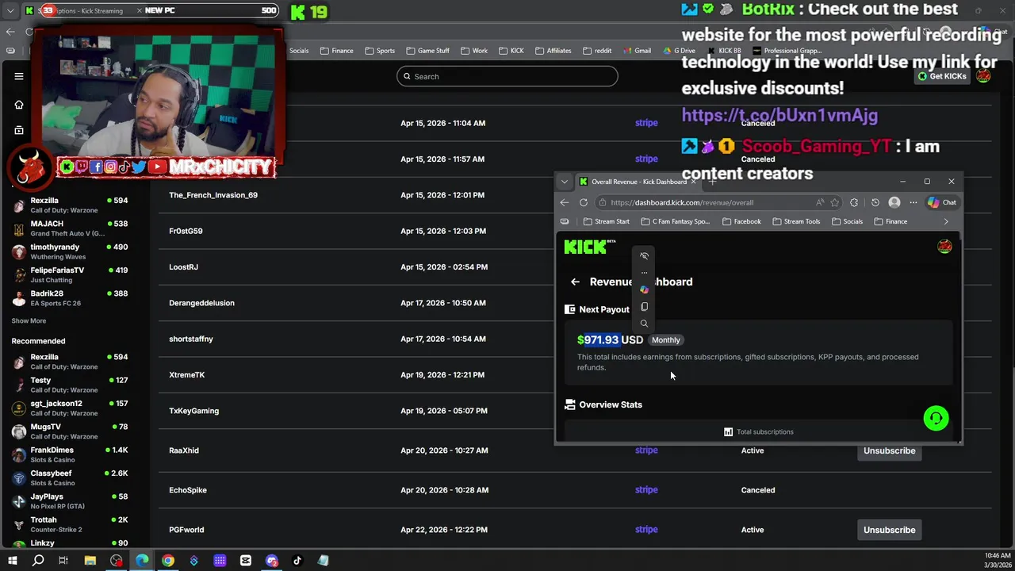Click the purple grid app in taskbar
The height and width of the screenshot is (571, 1015).
click(220, 561)
